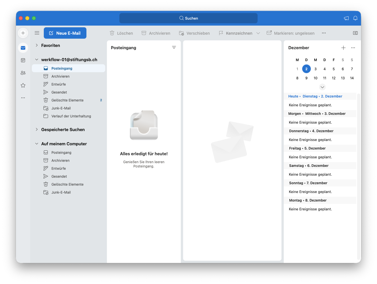Click the Favorites star icon in rail

23,85
